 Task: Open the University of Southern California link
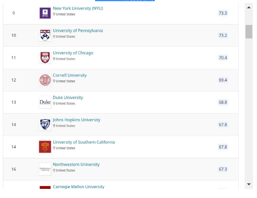click(x=84, y=142)
